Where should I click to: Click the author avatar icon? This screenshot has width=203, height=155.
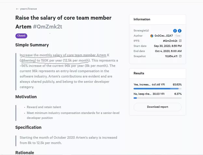pyautogui.click(x=152, y=36)
